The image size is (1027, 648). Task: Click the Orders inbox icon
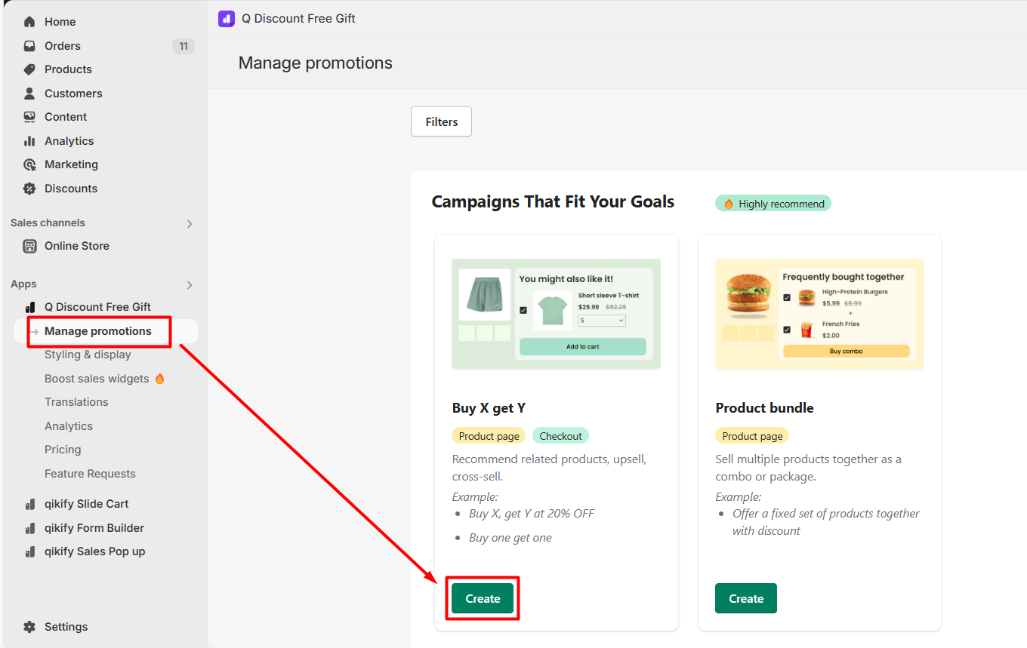click(29, 46)
